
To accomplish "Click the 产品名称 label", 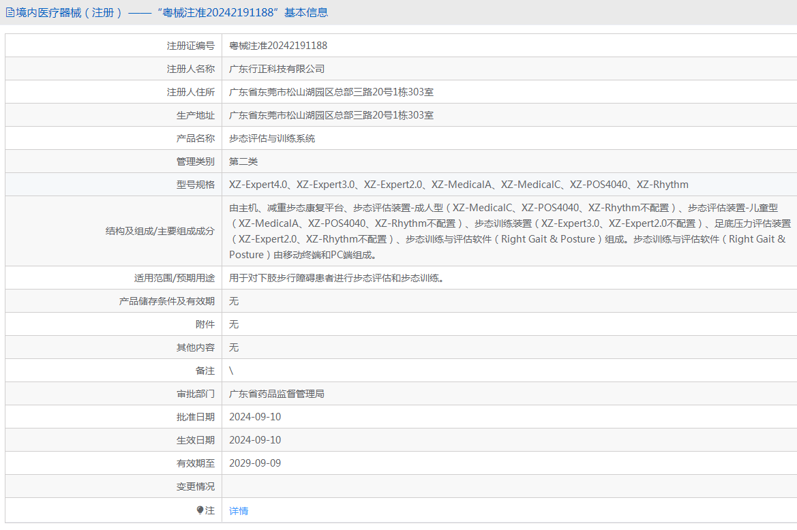I will coord(196,138).
